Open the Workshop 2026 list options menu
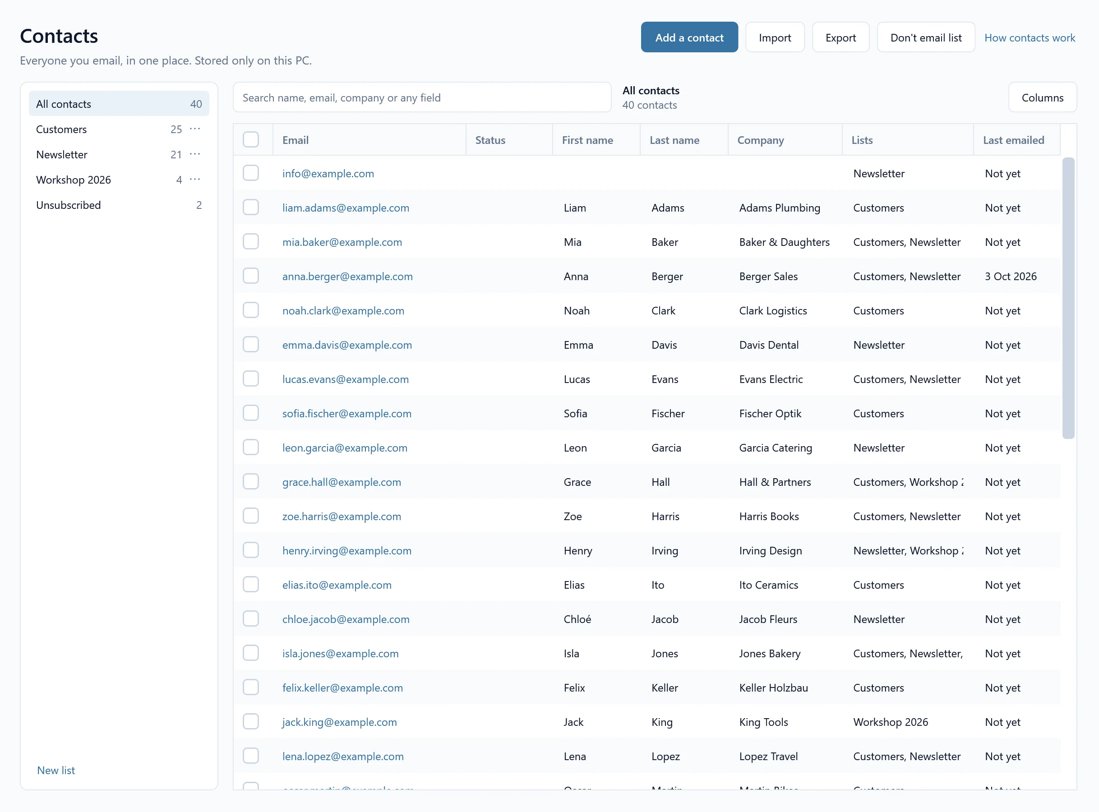The height and width of the screenshot is (812, 1099). [195, 180]
